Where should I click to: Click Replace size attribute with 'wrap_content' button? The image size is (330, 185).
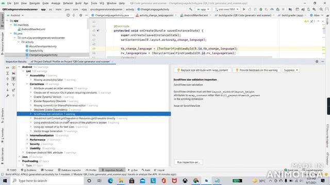[x=203, y=70]
